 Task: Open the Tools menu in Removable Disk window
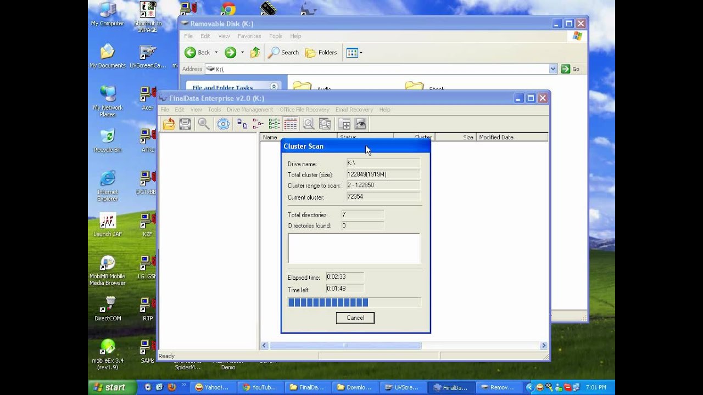click(x=275, y=36)
